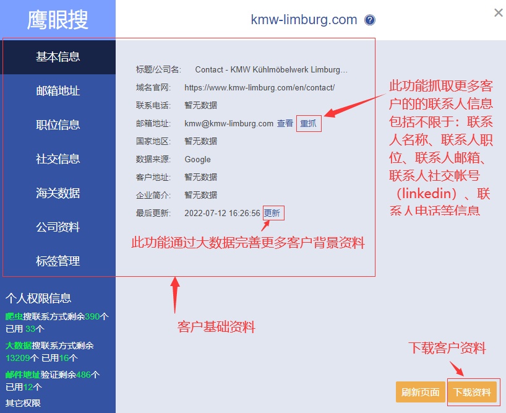
Task: Click the kmw-limburg.com domain title
Action: [x=304, y=20]
